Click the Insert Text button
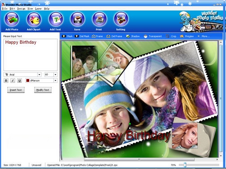Viewport: 226px width, 169px height. (16, 90)
